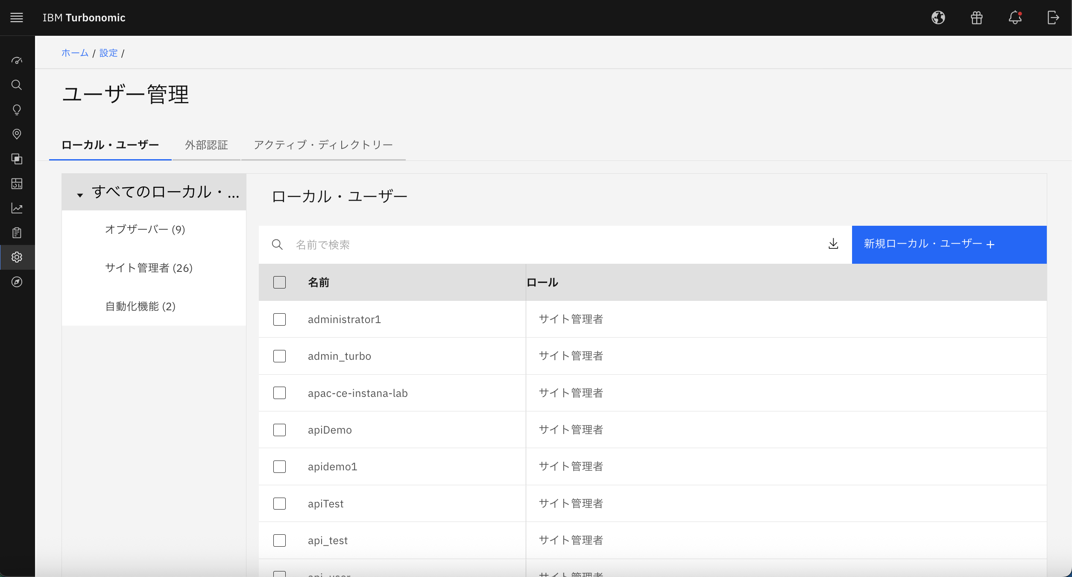Select オブザーバー (9) filter
The height and width of the screenshot is (577, 1072).
pos(145,230)
